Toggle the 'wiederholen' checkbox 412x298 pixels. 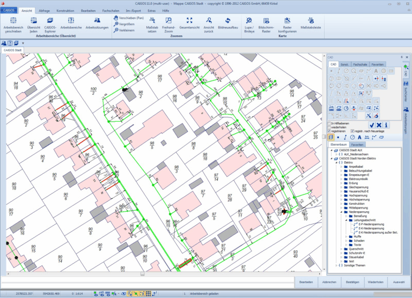click(329, 128)
